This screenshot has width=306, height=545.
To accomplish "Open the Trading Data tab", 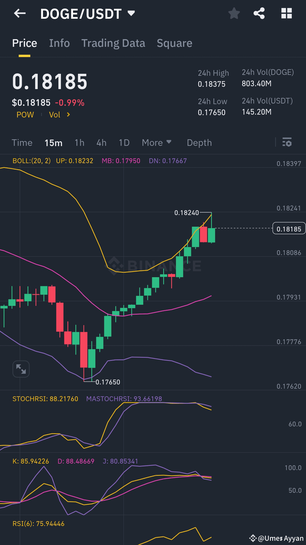I will point(113,43).
